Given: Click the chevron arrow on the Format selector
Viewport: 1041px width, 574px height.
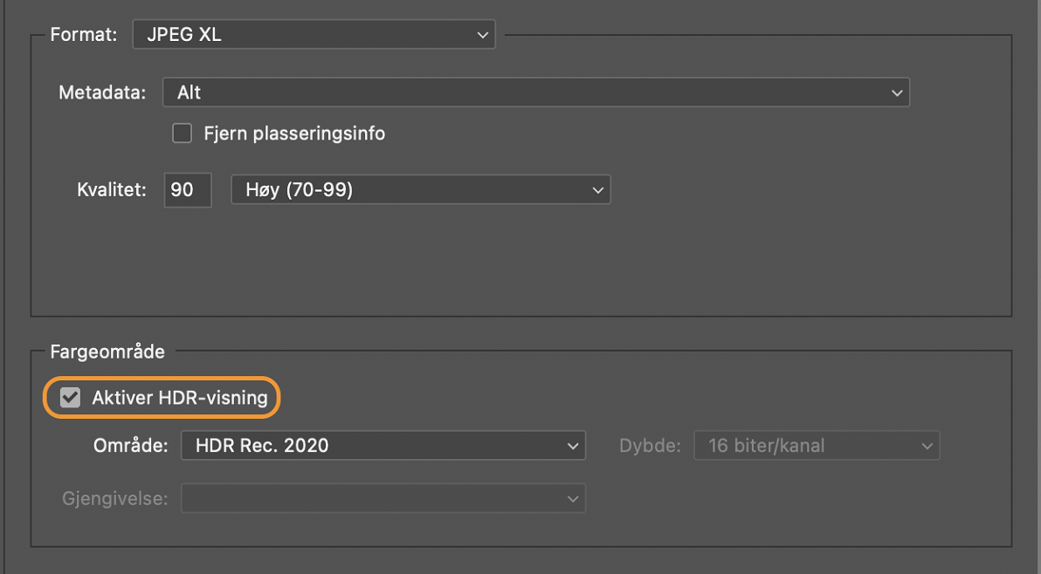Looking at the screenshot, I should [482, 34].
